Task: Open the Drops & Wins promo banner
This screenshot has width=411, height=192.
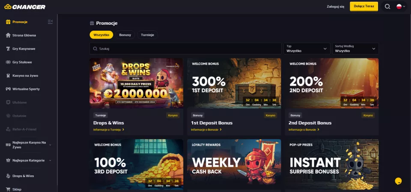Action: pyautogui.click(x=136, y=83)
